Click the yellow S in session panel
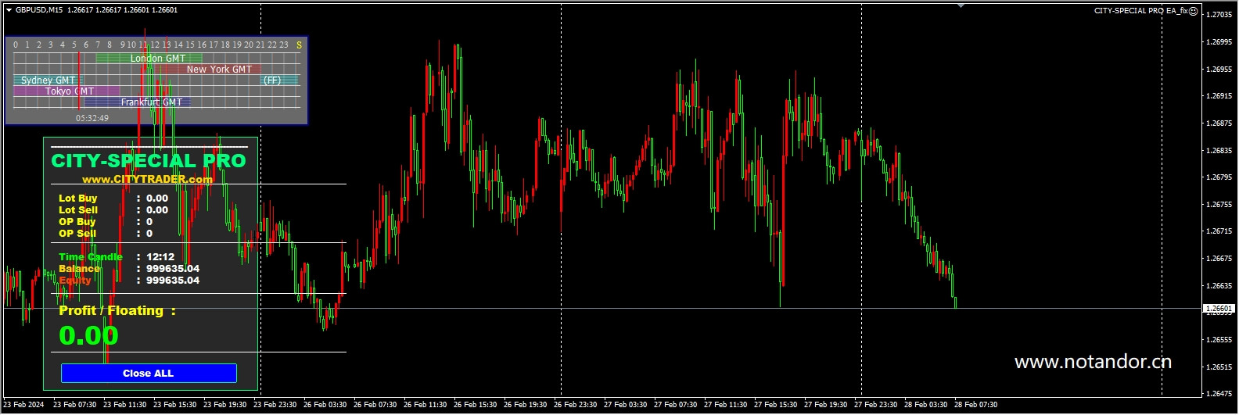 299,45
